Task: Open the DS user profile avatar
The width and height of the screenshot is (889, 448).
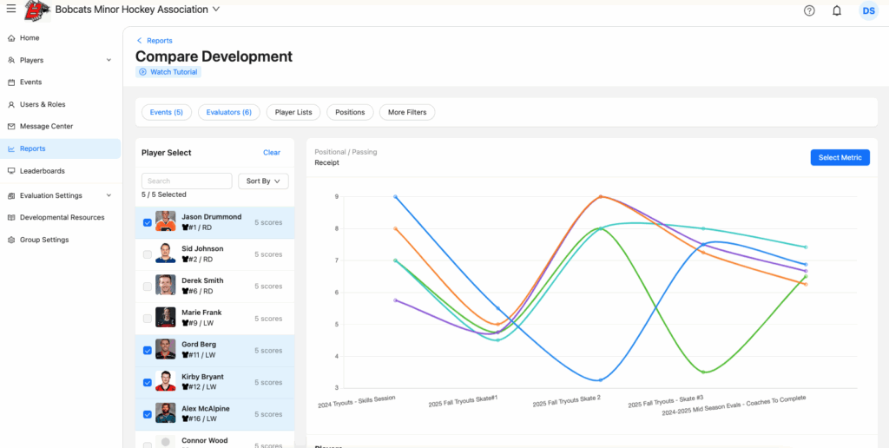Action: [868, 10]
